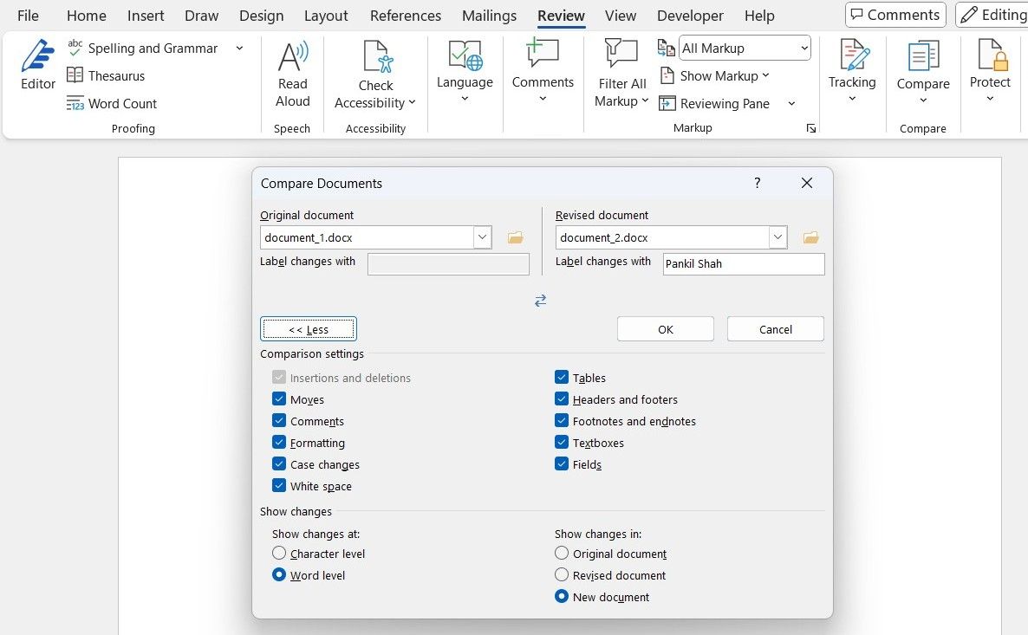The width and height of the screenshot is (1028, 635).
Task: Expand Show Markup menu arrow
Action: pyautogui.click(x=765, y=76)
